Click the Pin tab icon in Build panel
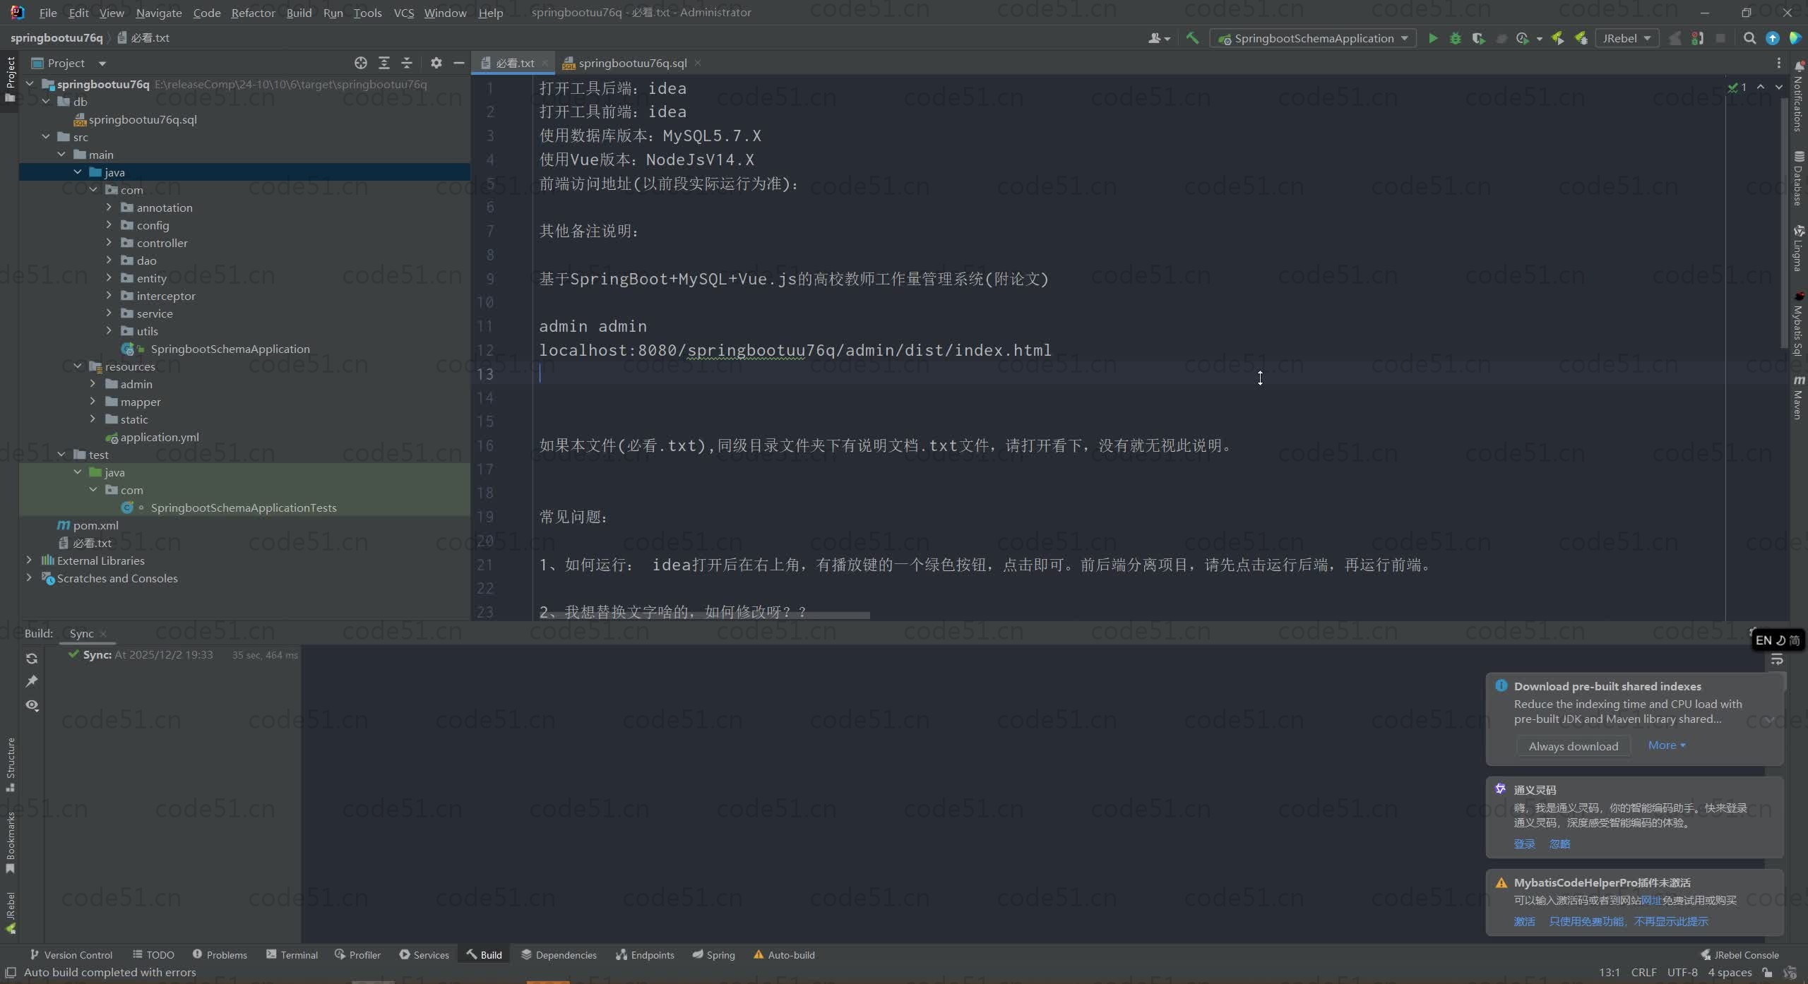 pyautogui.click(x=32, y=681)
